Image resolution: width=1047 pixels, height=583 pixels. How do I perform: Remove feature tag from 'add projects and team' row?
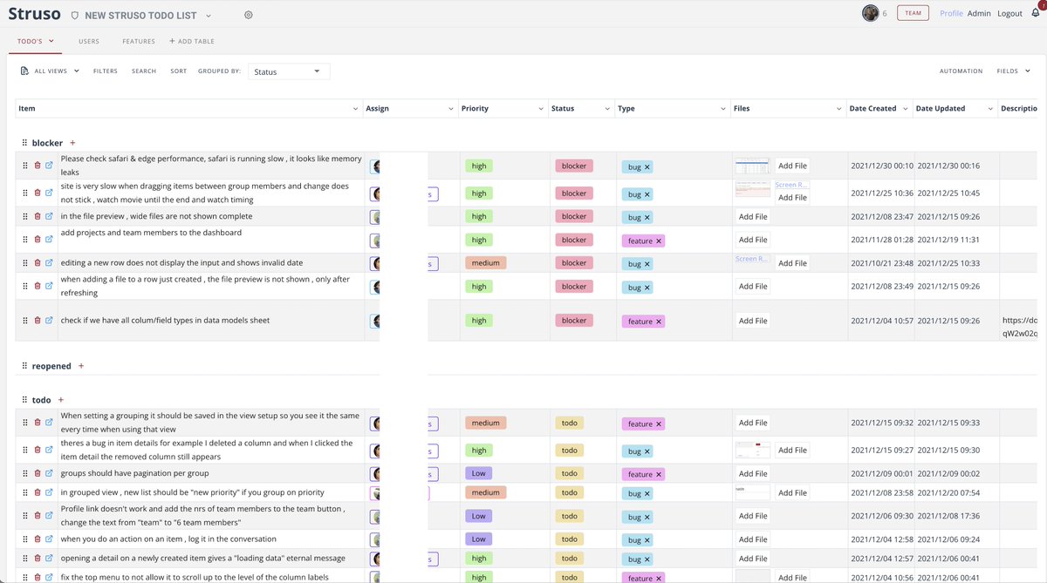click(659, 241)
